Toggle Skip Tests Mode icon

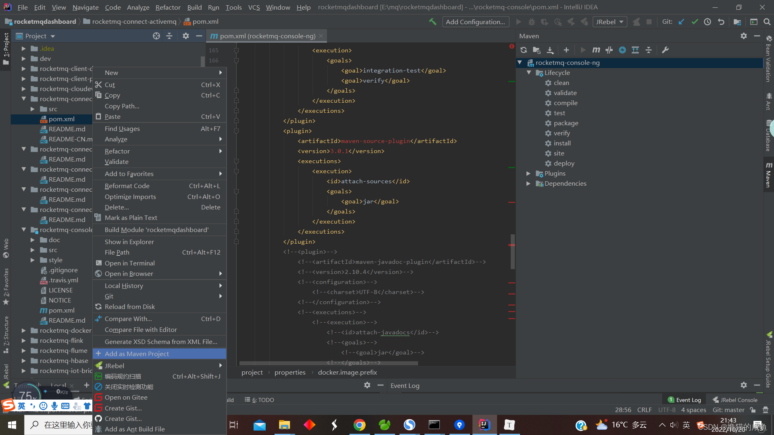point(622,50)
